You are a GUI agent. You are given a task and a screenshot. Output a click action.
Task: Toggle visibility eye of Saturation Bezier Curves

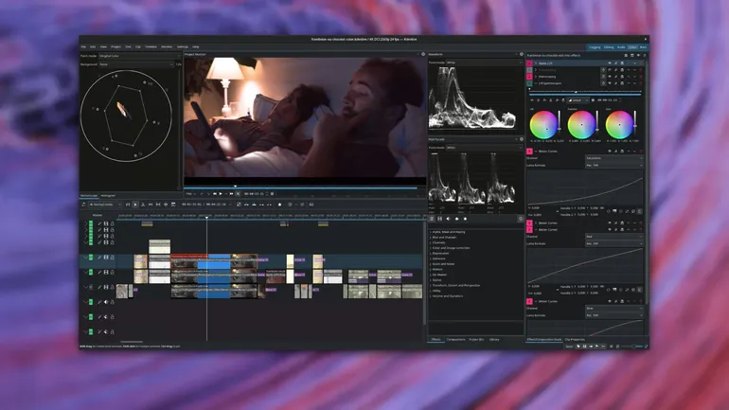pos(610,152)
